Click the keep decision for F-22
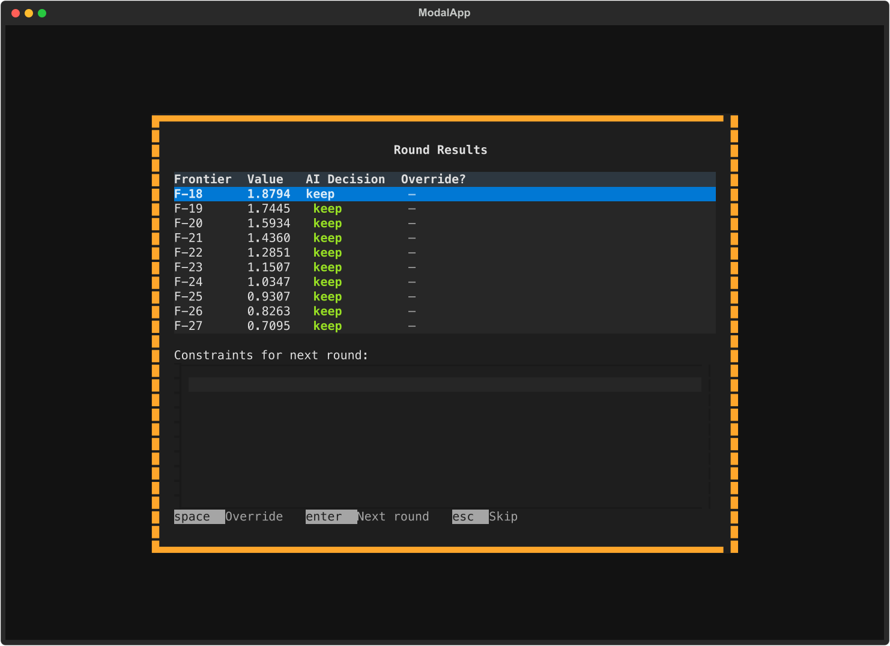The image size is (890, 646). 327,252
